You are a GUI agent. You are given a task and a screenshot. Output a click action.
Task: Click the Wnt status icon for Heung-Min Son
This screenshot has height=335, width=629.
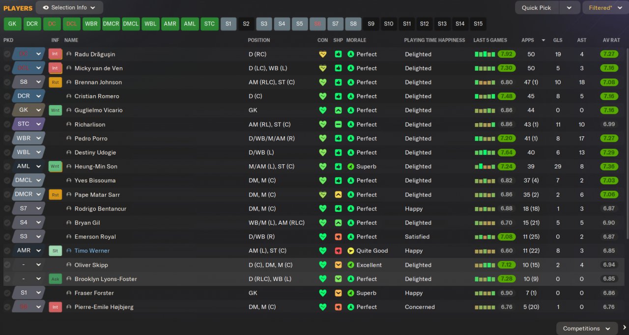[x=55, y=166]
